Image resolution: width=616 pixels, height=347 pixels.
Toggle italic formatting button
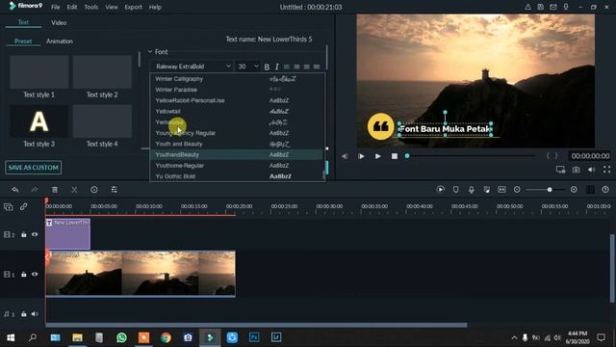coord(276,67)
